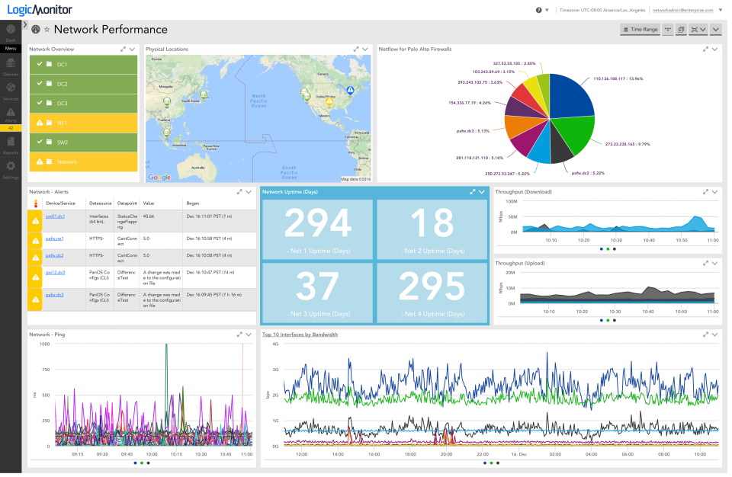Open the Netflow widget dropdown chevron
732x477 pixels.
714,48
